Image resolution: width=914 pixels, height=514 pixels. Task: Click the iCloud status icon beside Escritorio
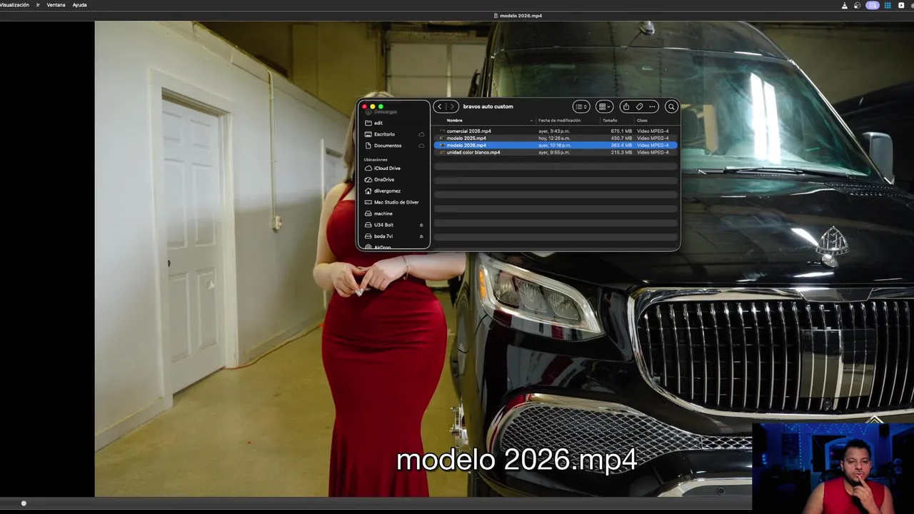tap(421, 134)
